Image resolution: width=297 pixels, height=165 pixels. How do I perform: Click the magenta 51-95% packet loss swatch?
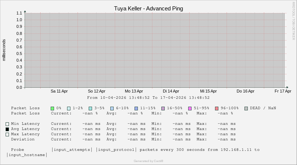[x=190, y=109]
